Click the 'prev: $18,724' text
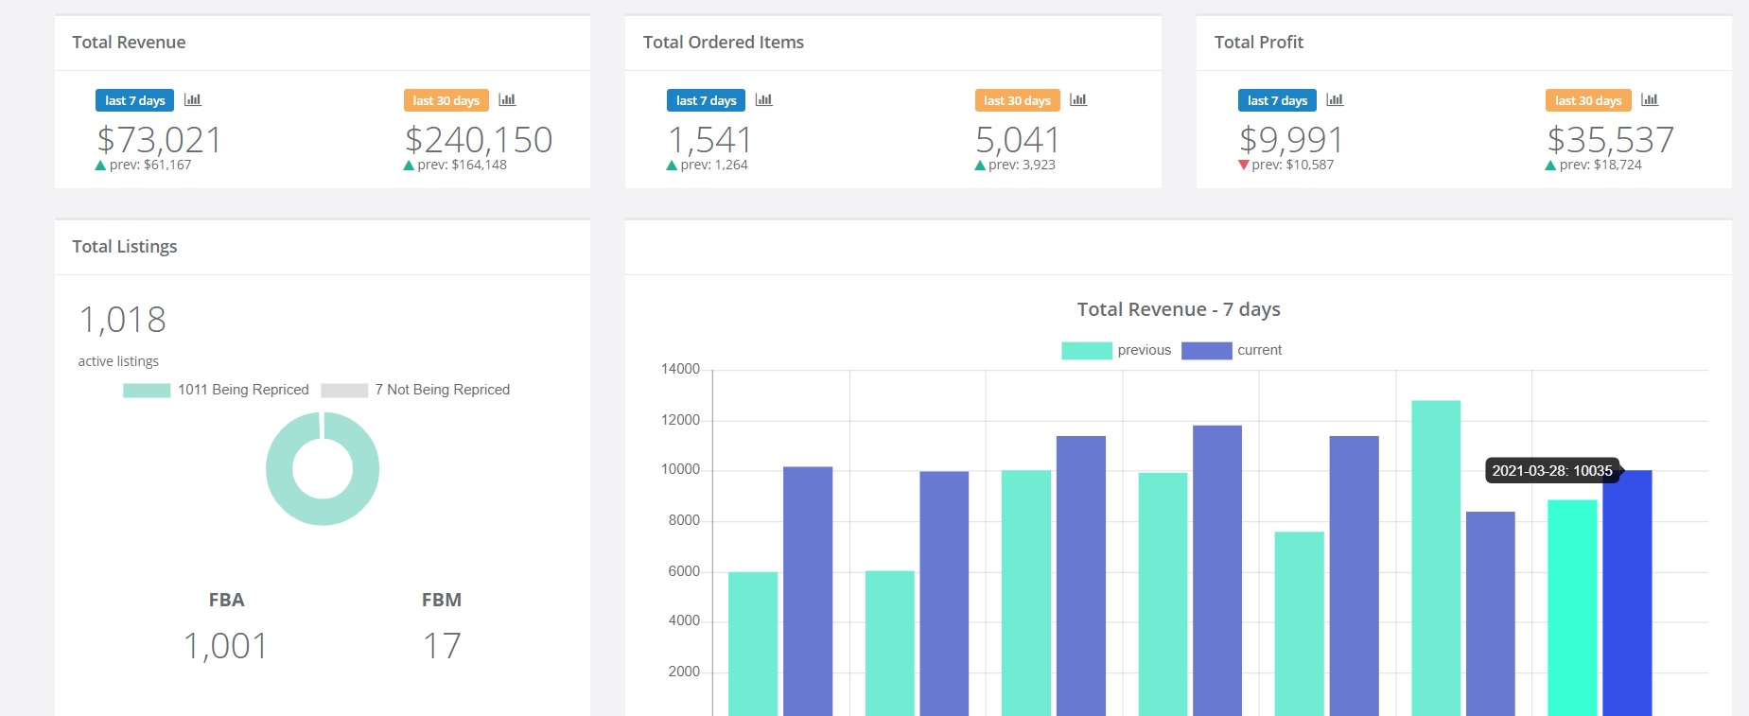Viewport: 1749px width, 716px height. (1600, 165)
